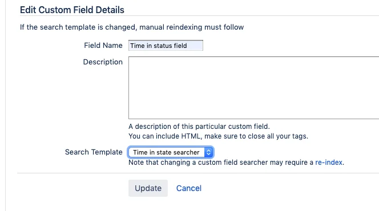Open the Time in state searcher dropdown
The image size is (379, 211).
[x=171, y=152]
